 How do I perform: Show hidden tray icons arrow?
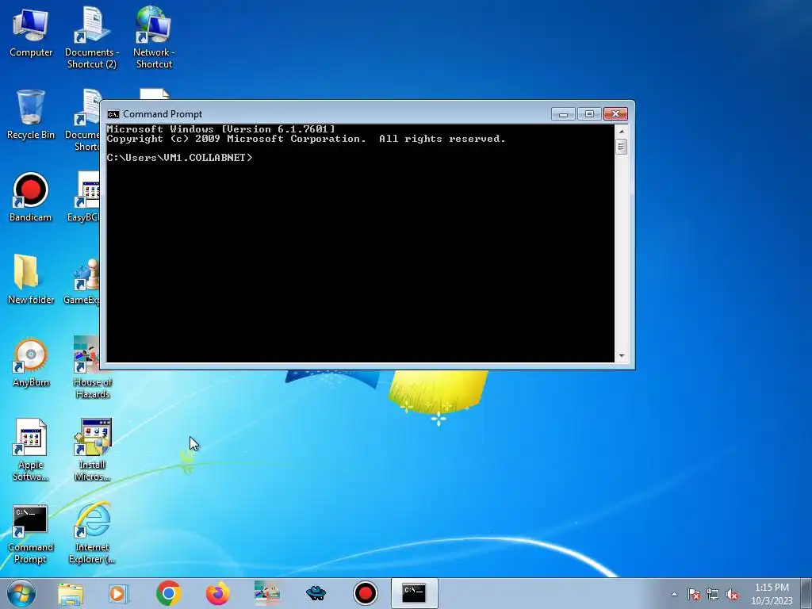[x=674, y=594]
